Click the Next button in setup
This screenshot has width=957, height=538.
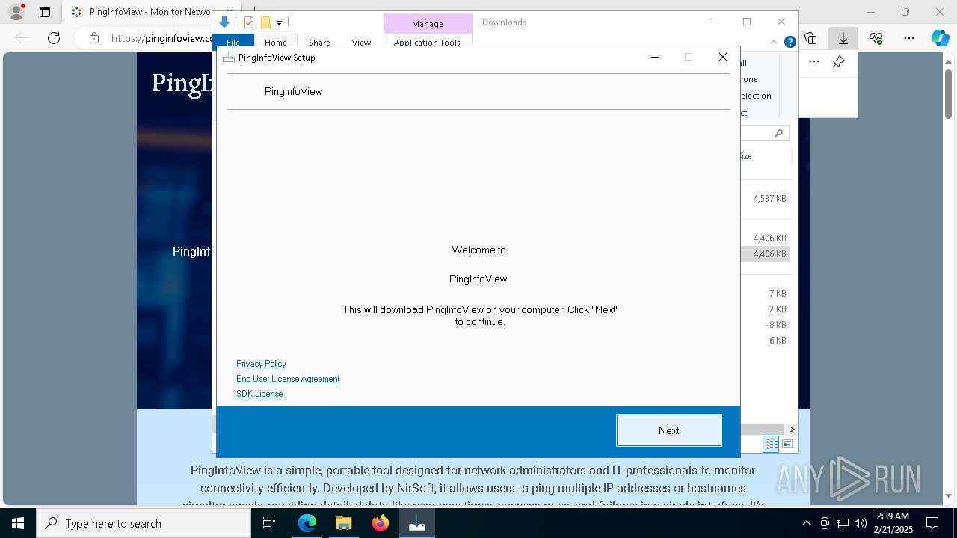[x=668, y=430]
